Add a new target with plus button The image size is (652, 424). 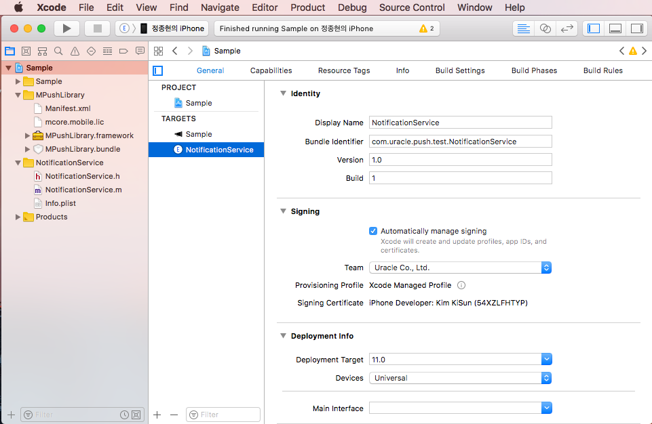(x=157, y=415)
